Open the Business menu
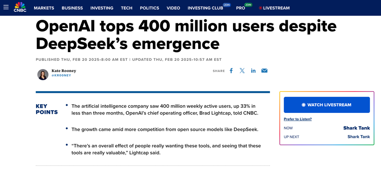This screenshot has height=171, width=381. [x=72, y=8]
